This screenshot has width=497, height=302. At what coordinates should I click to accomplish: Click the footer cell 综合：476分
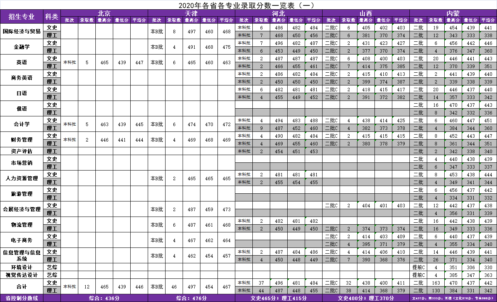coord(192,298)
